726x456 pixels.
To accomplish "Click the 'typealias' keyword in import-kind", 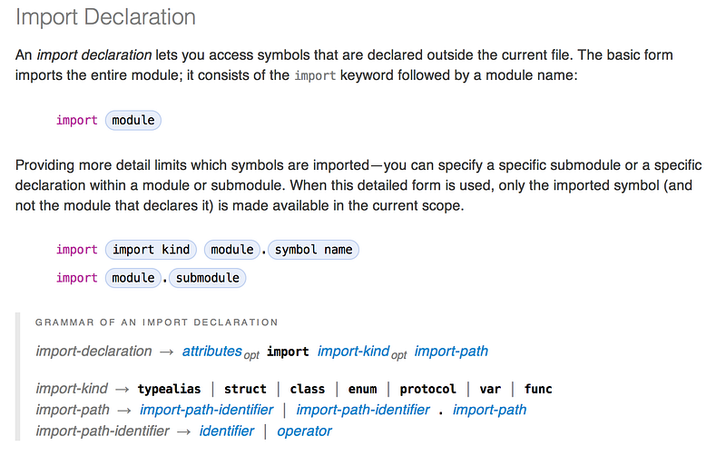I will tap(169, 389).
